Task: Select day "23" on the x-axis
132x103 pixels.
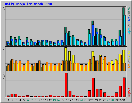Action: [x=93, y=100]
